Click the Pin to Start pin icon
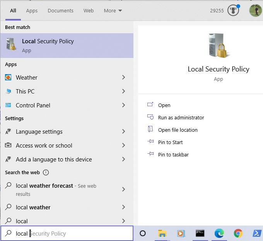 (x=150, y=141)
